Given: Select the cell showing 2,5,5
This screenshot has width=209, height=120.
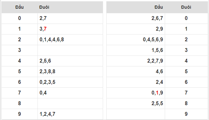Looking at the screenshot, I should (136, 104).
